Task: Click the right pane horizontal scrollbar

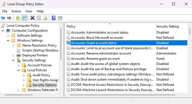Action: click(122, 95)
